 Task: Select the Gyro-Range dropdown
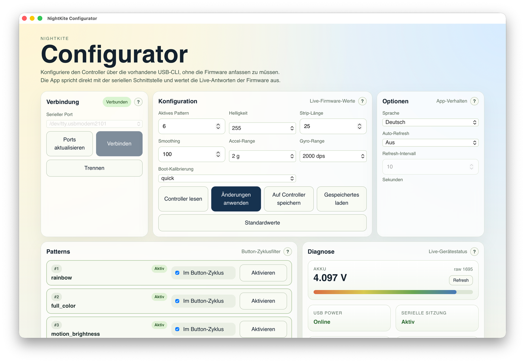point(333,156)
